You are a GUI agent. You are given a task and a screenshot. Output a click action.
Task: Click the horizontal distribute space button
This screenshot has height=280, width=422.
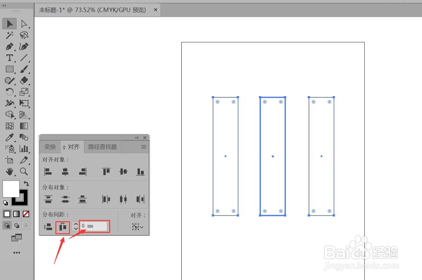(63, 227)
